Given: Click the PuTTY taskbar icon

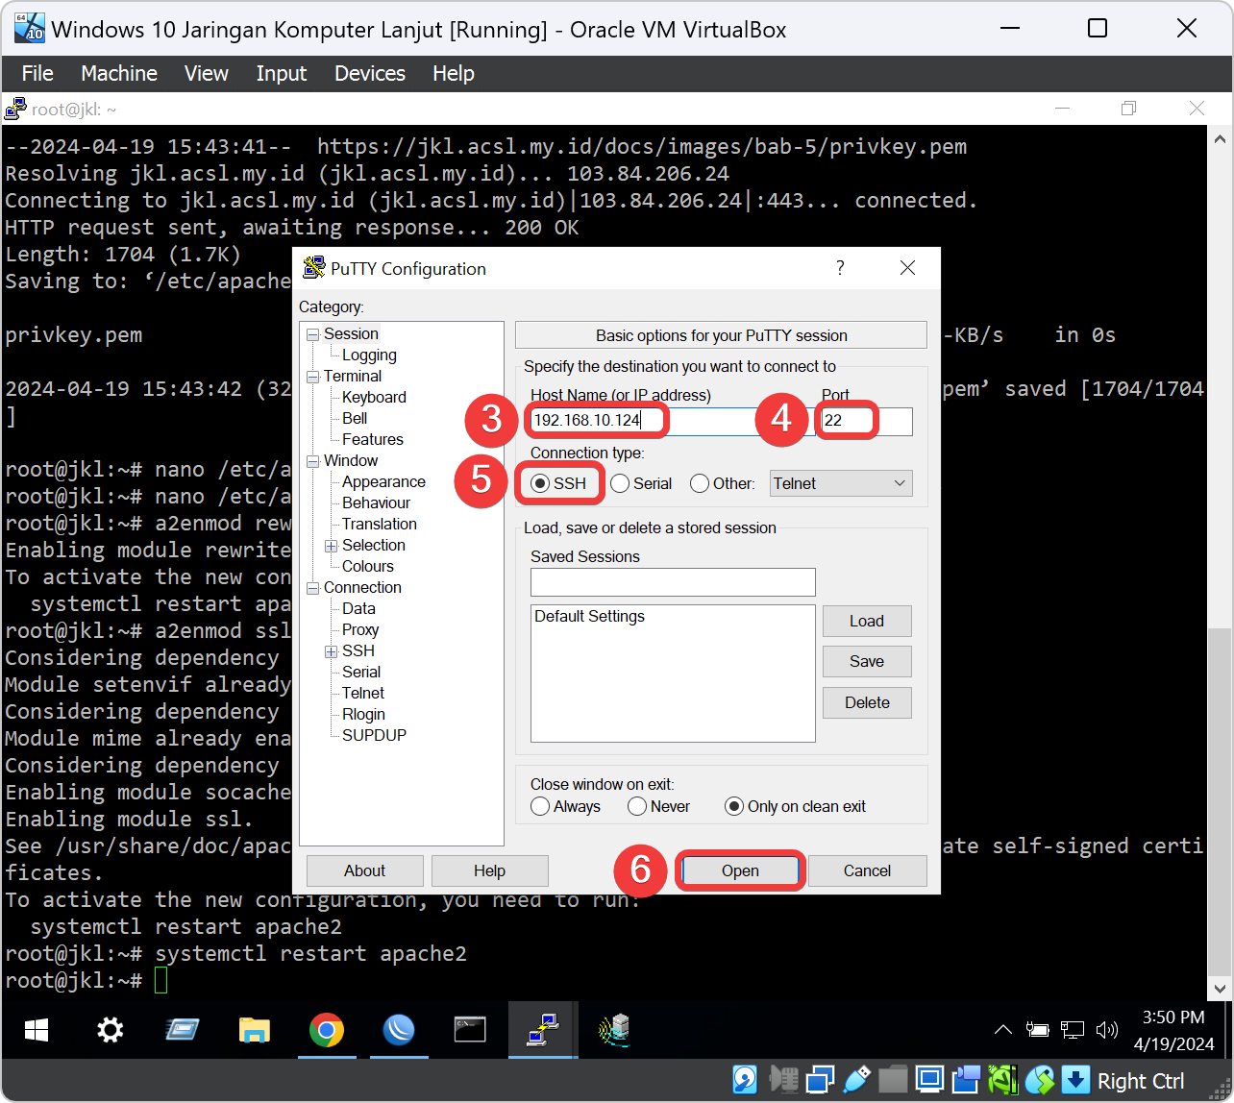Looking at the screenshot, I should click(542, 1031).
